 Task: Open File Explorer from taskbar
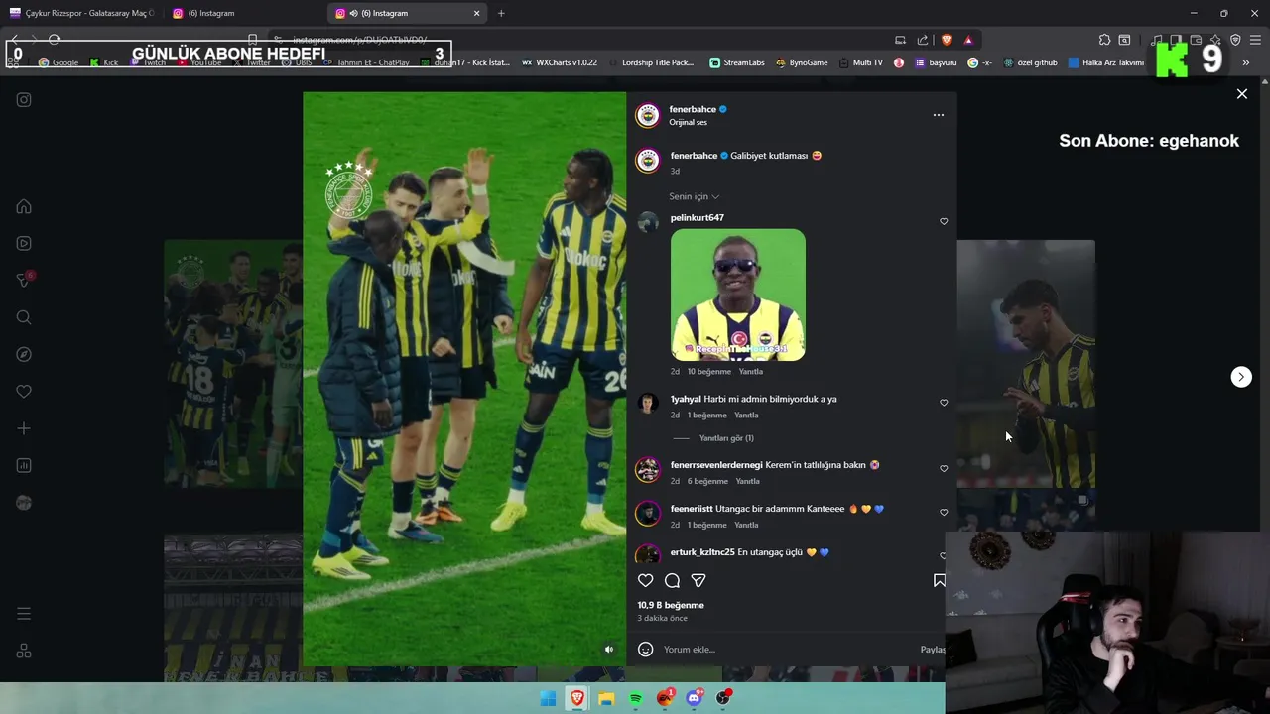[x=606, y=698]
